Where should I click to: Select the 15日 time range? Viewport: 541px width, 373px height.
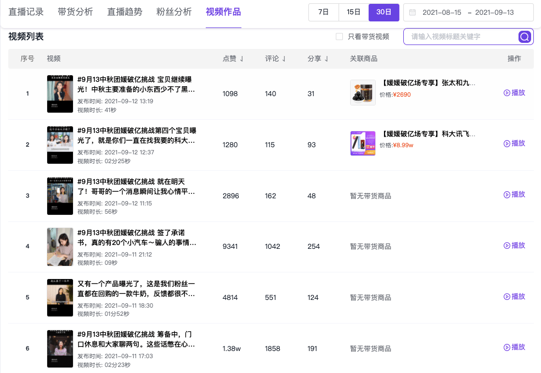click(x=354, y=13)
